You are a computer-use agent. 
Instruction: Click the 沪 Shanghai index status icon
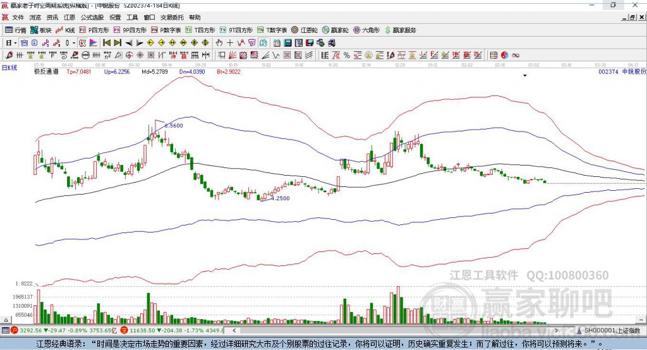tap(15, 330)
